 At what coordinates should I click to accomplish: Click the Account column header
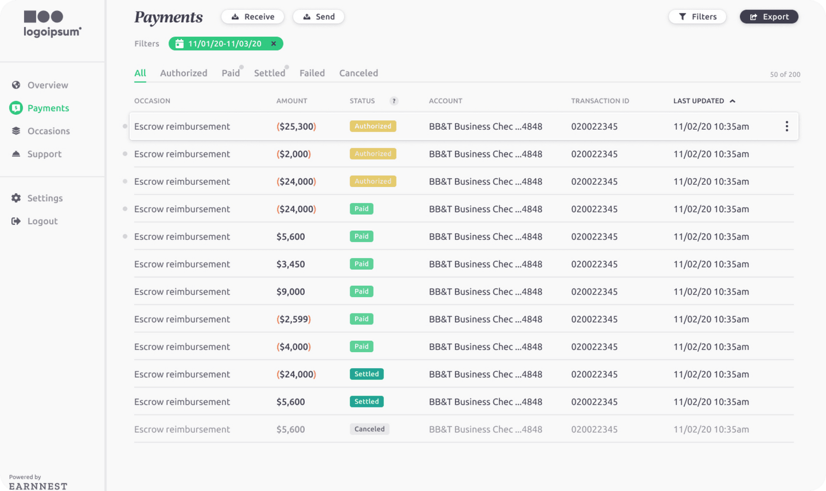coord(446,101)
